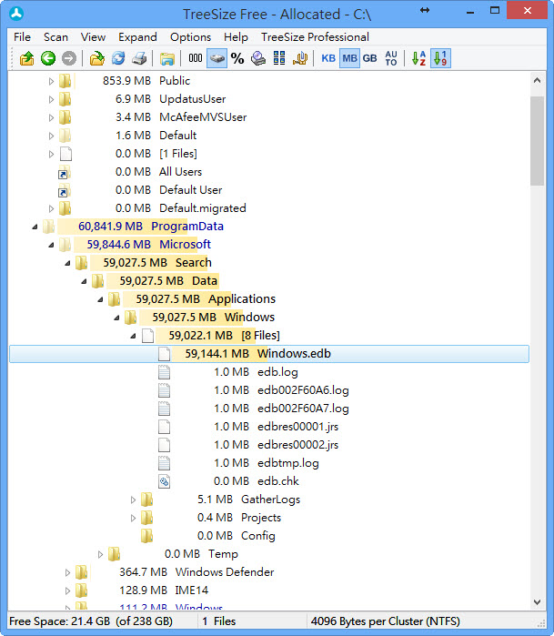Display sizes in KB
554x636 pixels.
coord(328,58)
